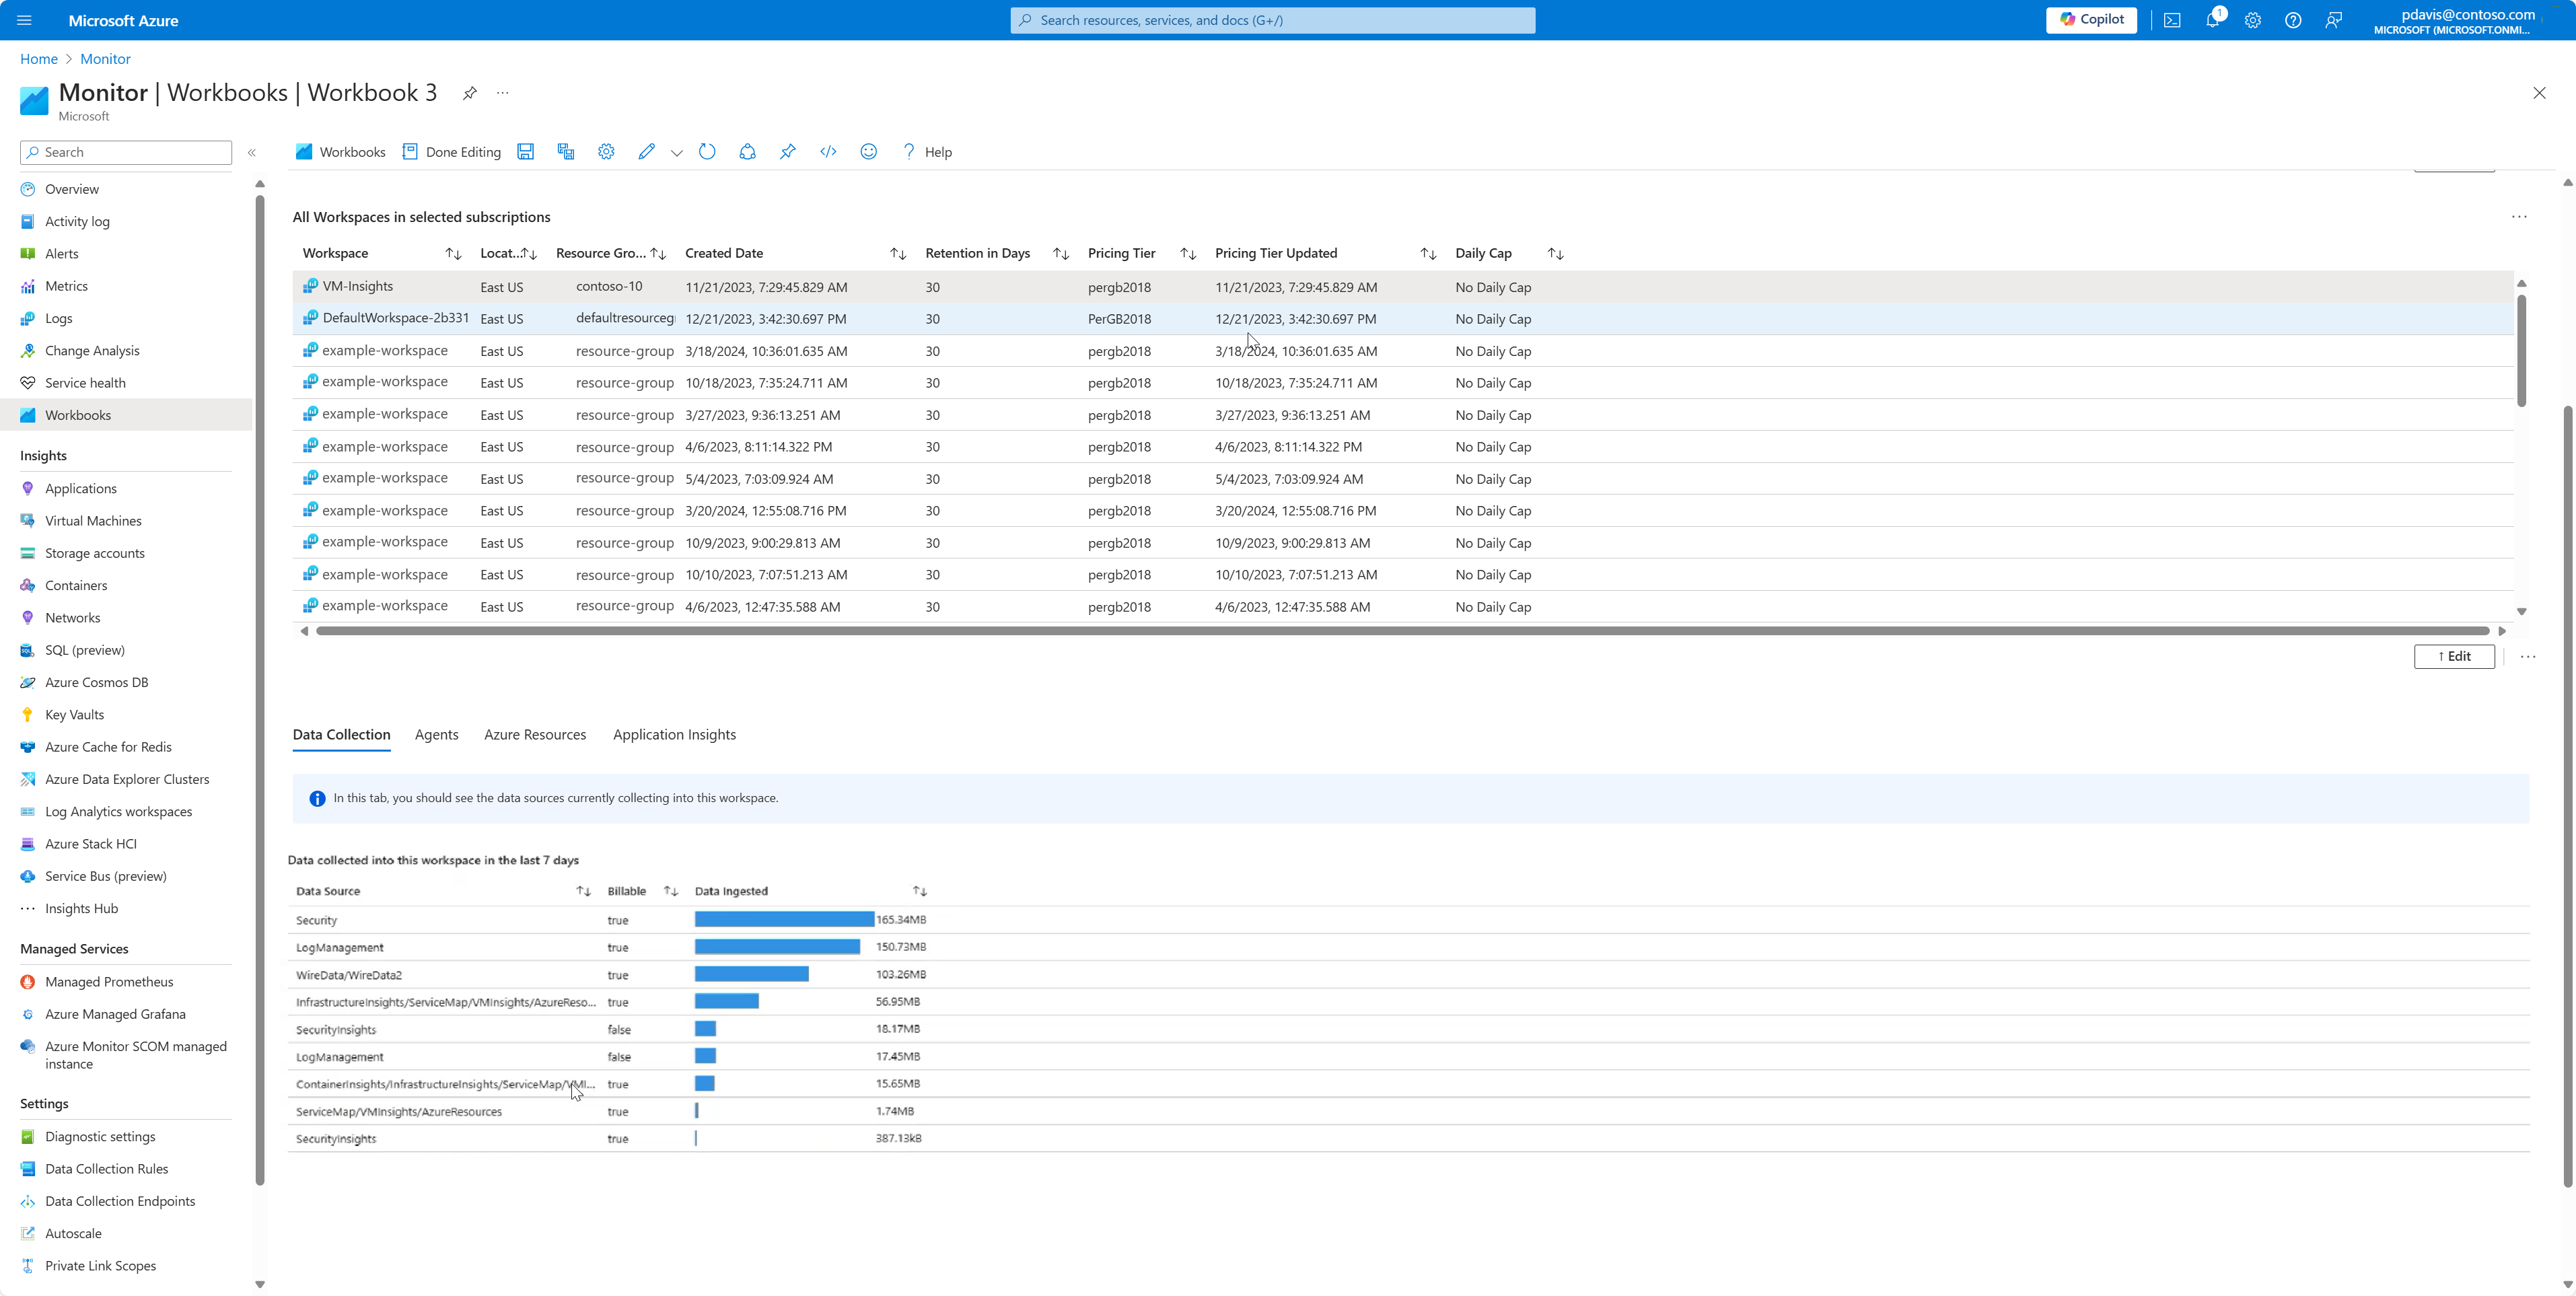Click the Save workbook icon

[x=525, y=152]
